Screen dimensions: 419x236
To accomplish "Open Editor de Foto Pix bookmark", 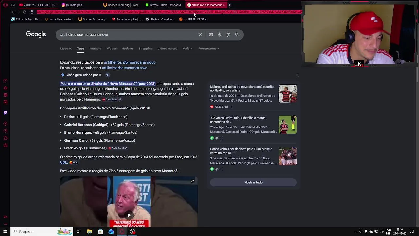I will point(26,19).
